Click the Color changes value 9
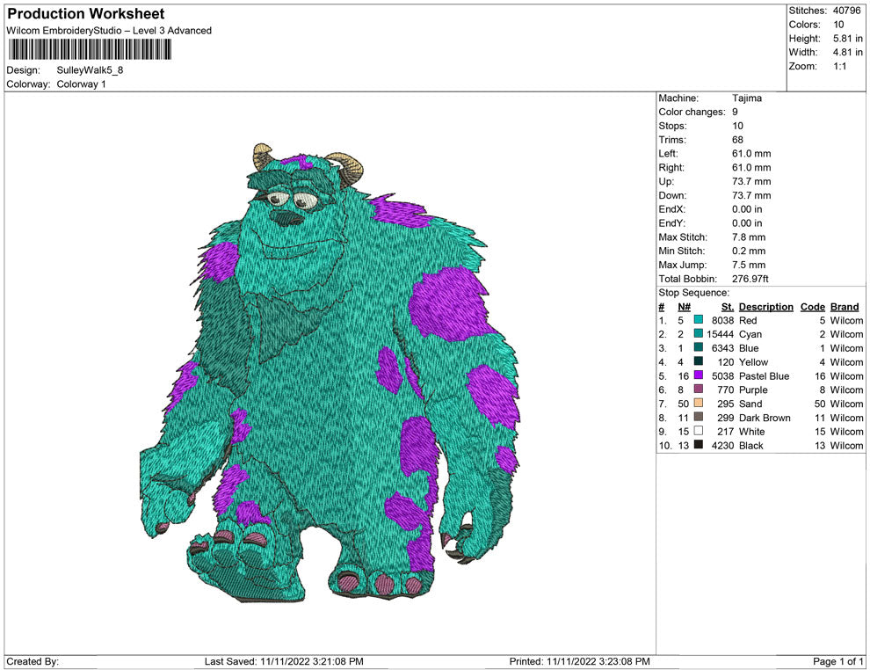The image size is (870, 670). tap(735, 113)
